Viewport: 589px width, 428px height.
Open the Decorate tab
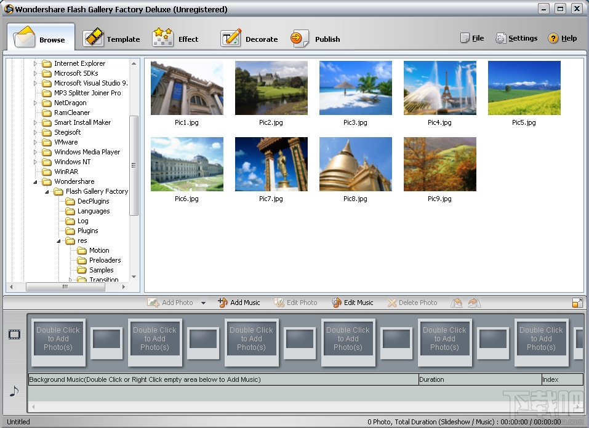(249, 39)
